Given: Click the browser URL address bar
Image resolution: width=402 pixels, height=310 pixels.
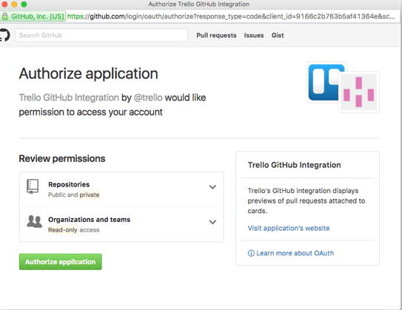Looking at the screenshot, I should coord(232,16).
